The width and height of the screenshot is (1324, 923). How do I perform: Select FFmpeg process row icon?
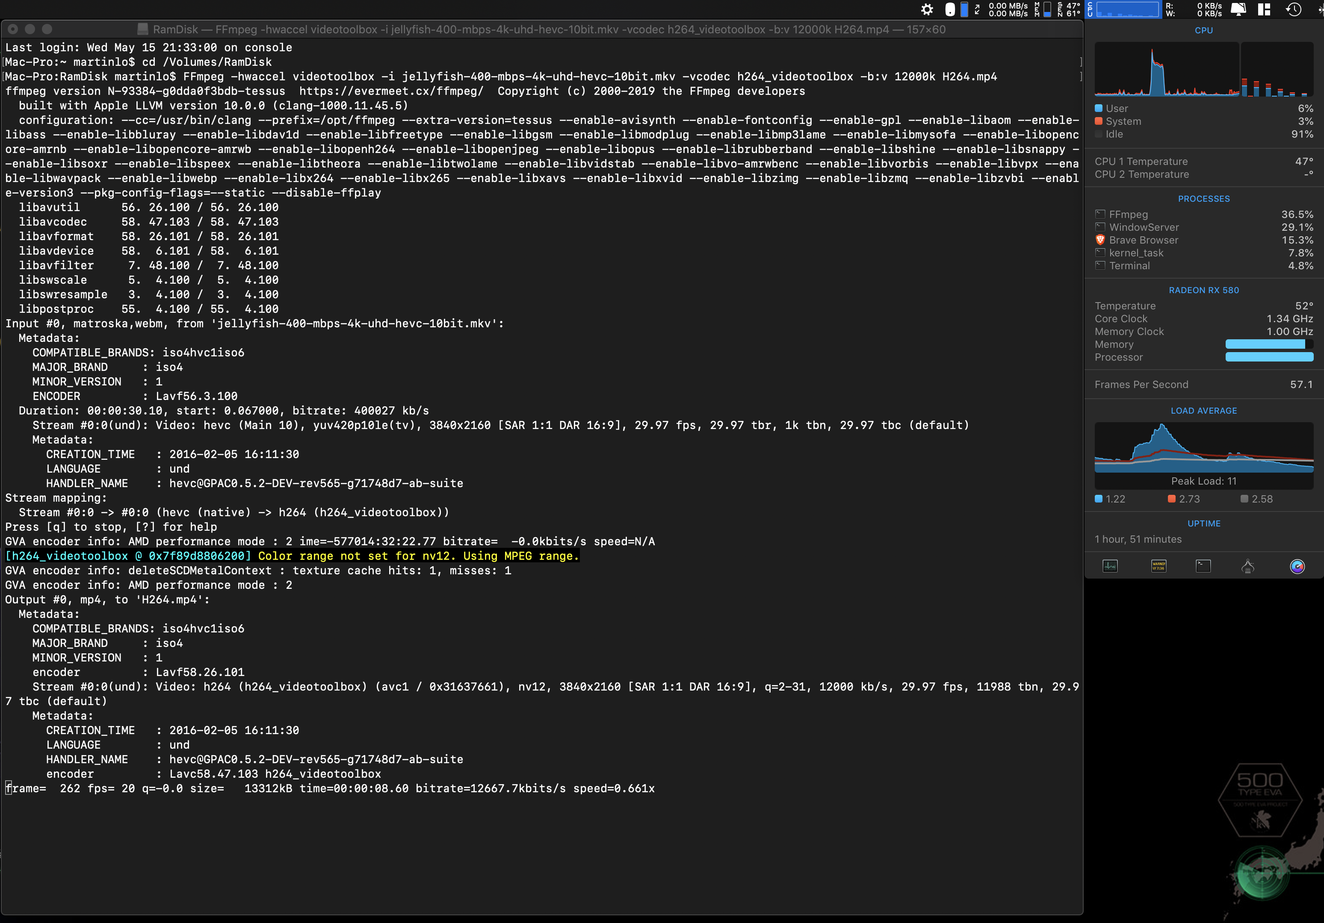point(1100,215)
